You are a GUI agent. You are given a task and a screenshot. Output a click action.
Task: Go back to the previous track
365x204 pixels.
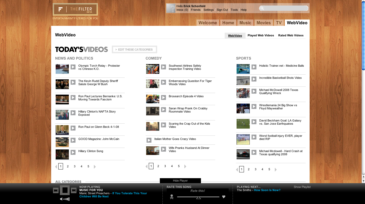click(x=56, y=190)
